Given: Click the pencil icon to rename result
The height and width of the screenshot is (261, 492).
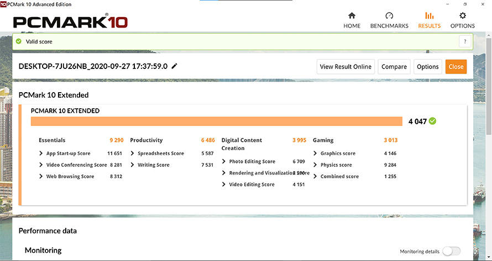Looking at the screenshot, I should tap(175, 66).
